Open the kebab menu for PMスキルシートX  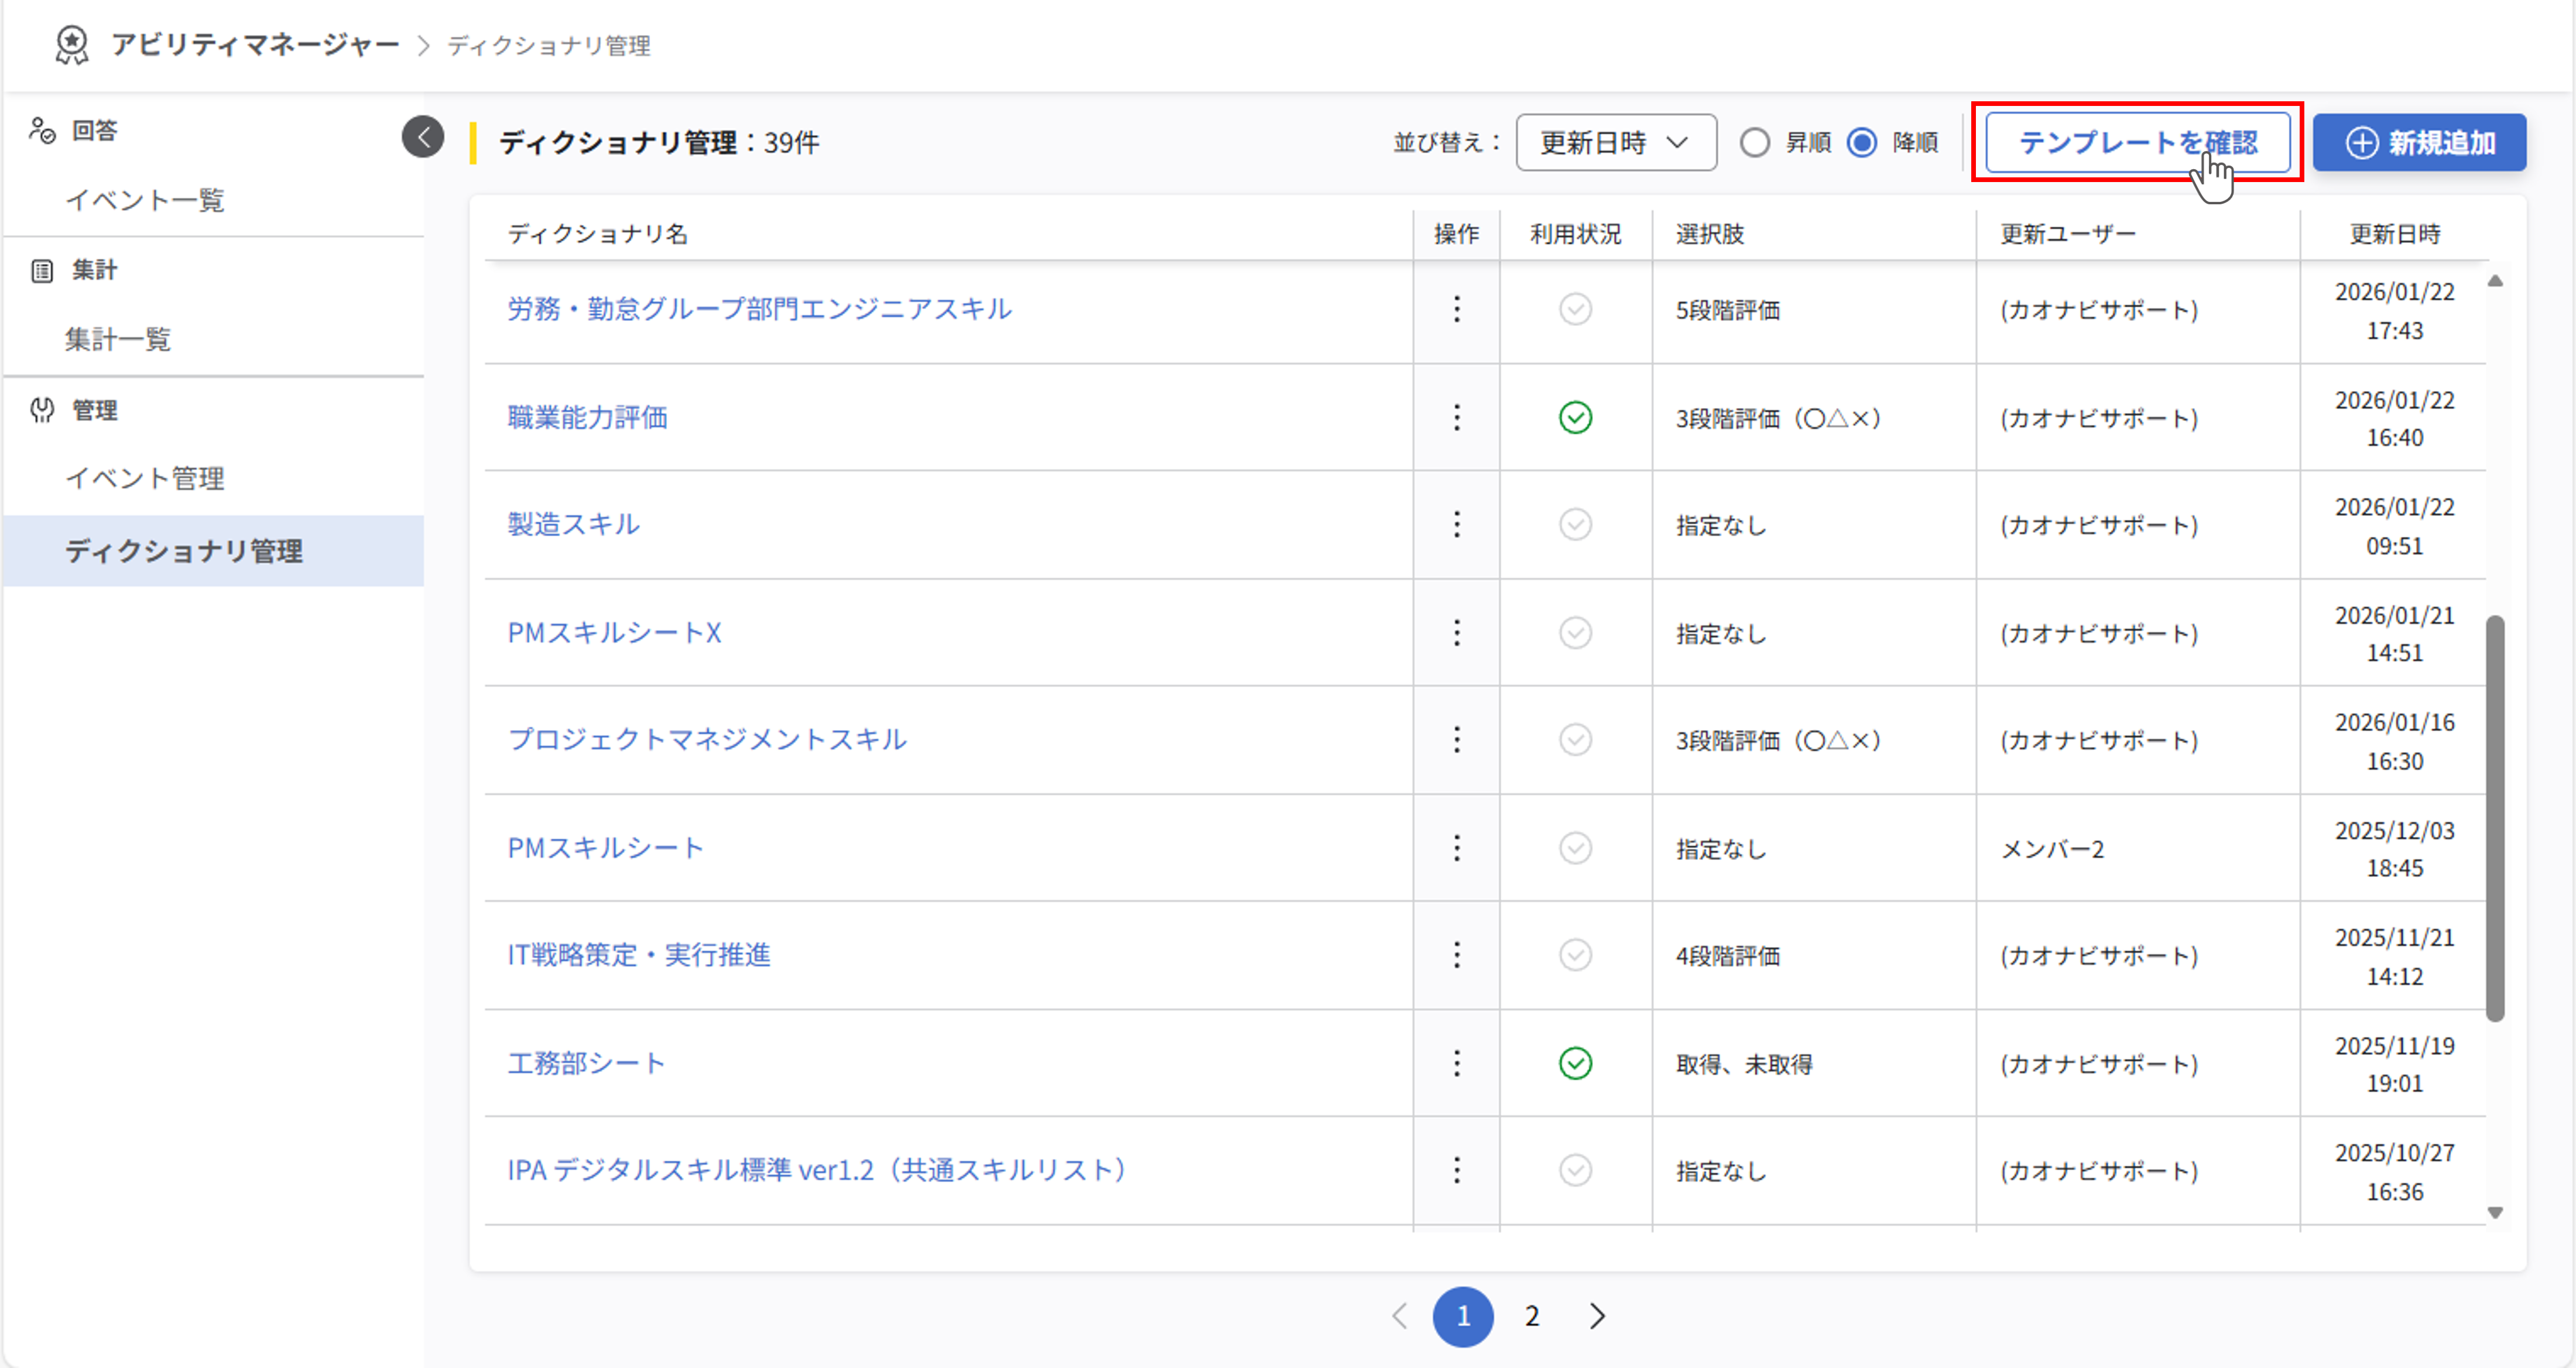[1456, 633]
